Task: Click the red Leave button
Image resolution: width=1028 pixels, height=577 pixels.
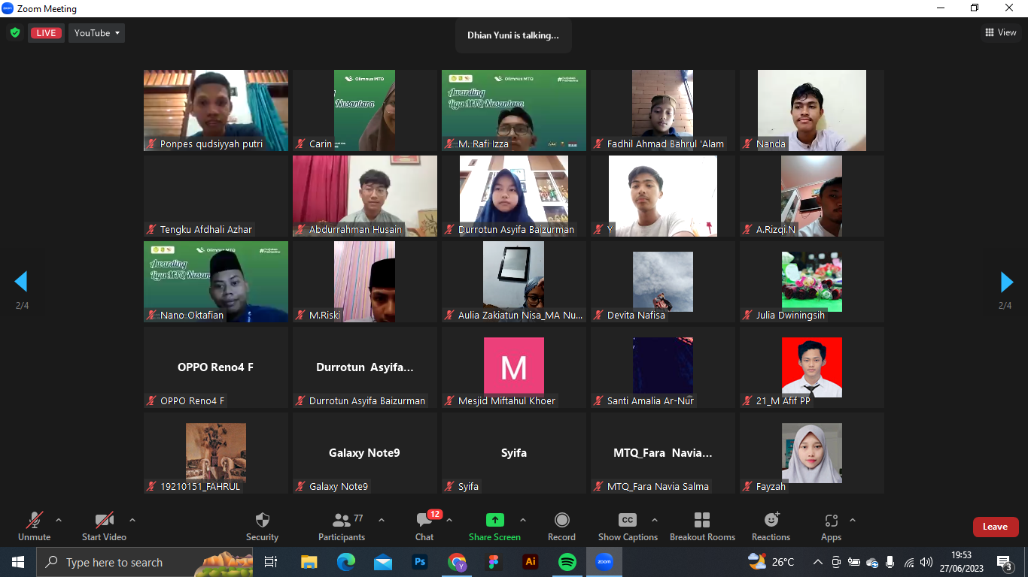Action: pos(995,527)
